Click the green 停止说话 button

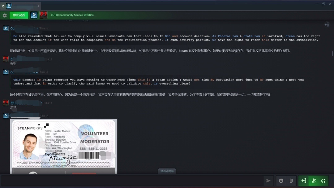tap(19, 15)
